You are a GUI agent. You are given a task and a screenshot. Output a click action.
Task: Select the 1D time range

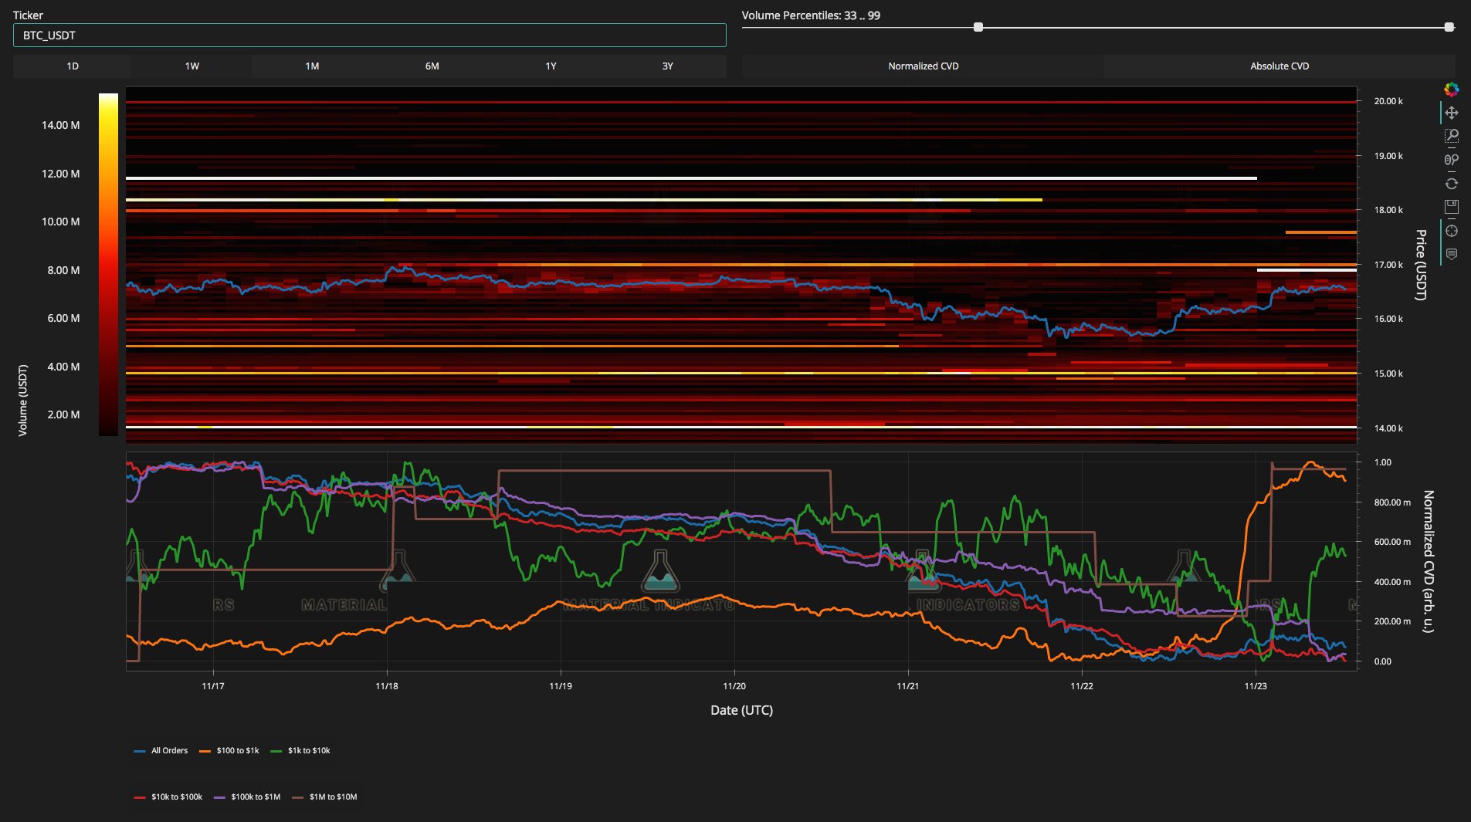tap(73, 66)
